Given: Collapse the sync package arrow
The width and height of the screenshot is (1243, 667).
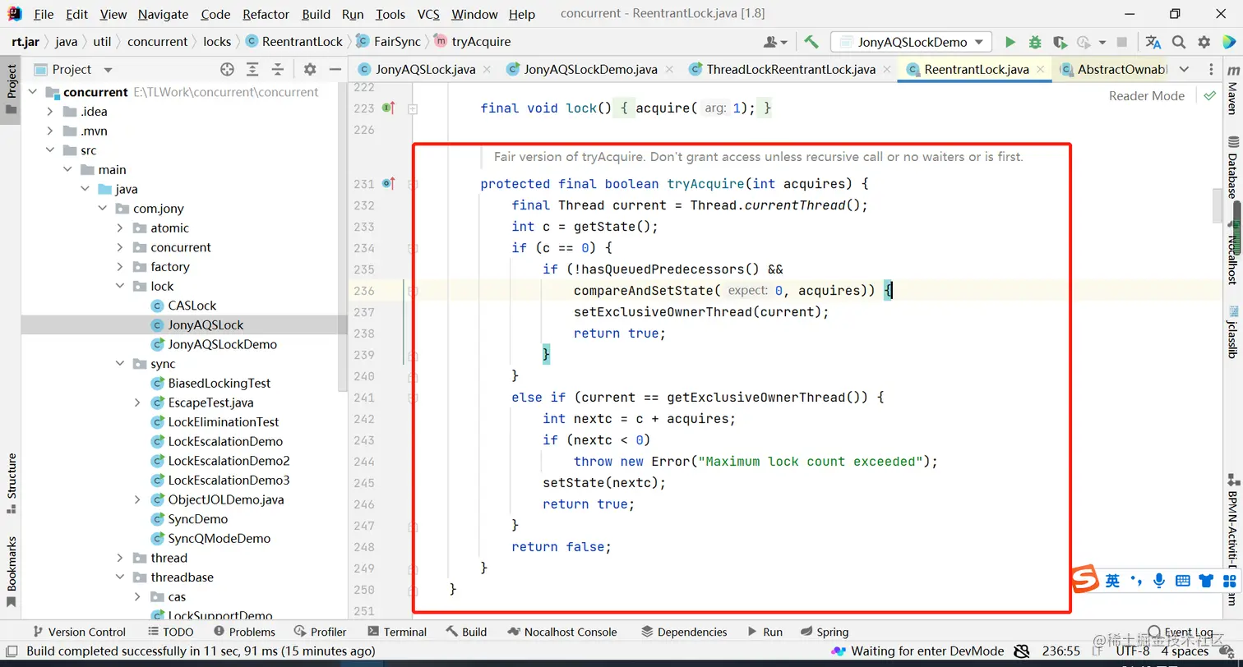Looking at the screenshot, I should [120, 364].
